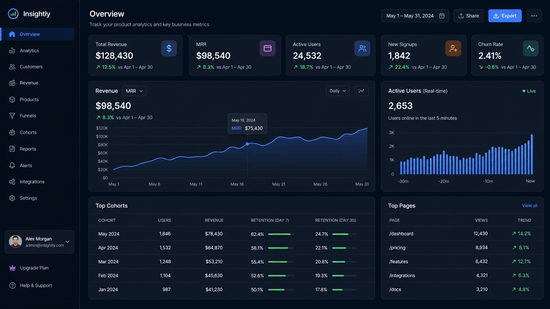The image size is (550, 309).
Task: Click the /docs page entry
Action: 395,290
